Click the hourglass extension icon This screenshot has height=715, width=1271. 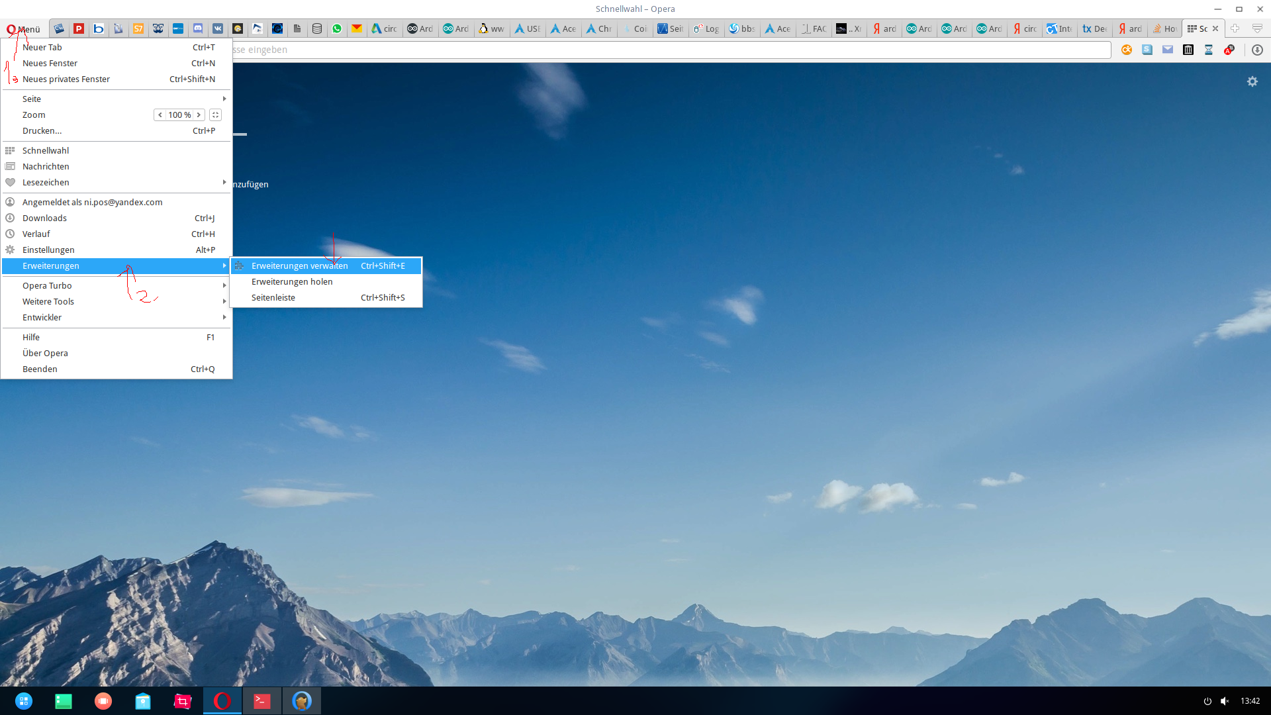coord(1209,50)
